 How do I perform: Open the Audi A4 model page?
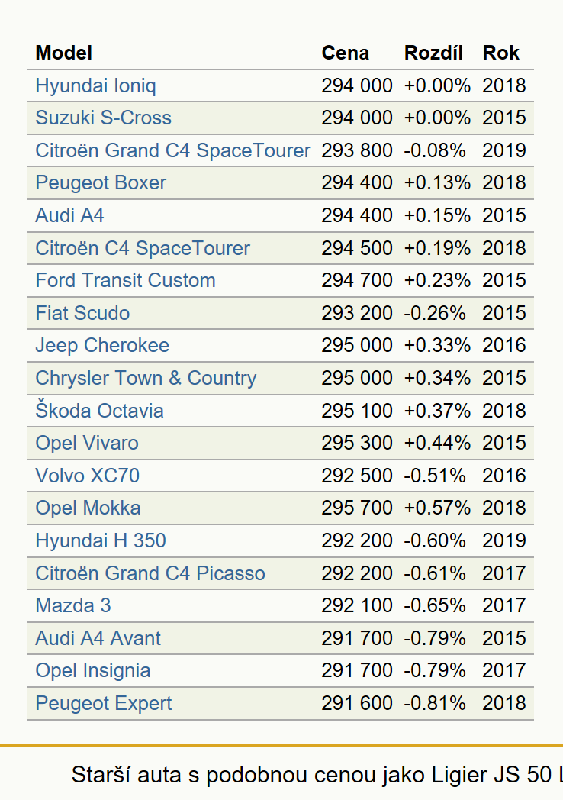69,215
